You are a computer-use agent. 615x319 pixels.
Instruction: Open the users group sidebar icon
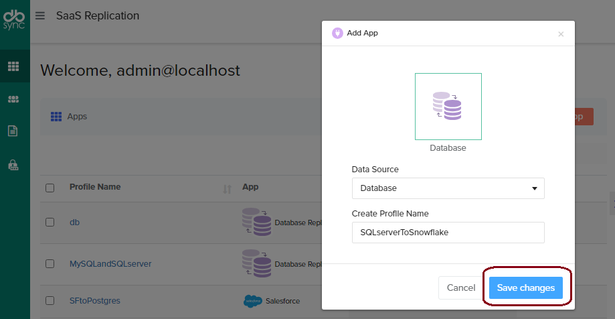tap(13, 99)
